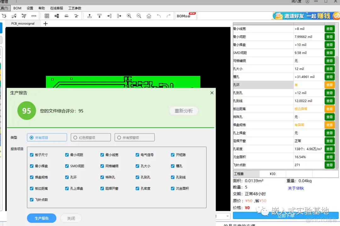340x226 pixels.
Task: Click the net nodes tool icon
Action: coord(14,16)
